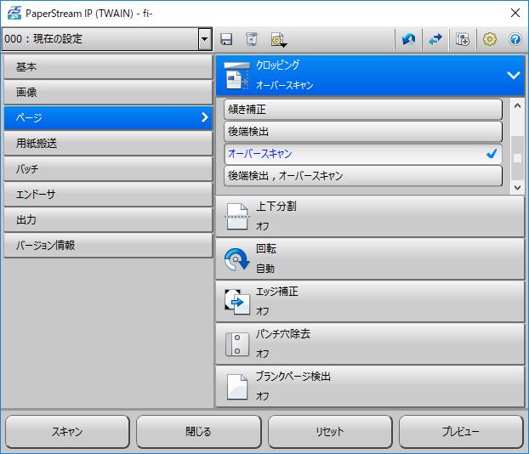This screenshot has height=454, width=529.
Task: Expand the パンチ穴除去 setting row
Action: 370,344
